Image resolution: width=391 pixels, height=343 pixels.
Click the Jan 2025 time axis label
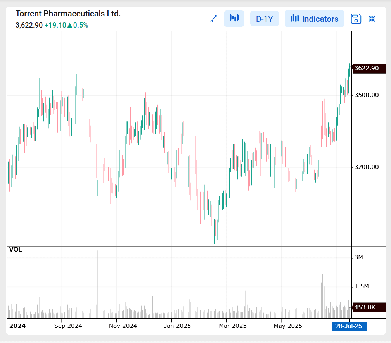[x=177, y=326]
